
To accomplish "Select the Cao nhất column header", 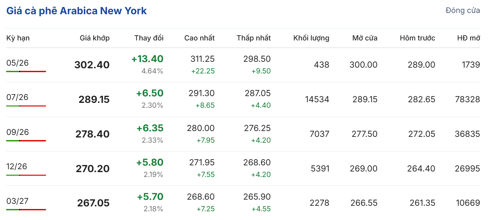I will point(199,38).
